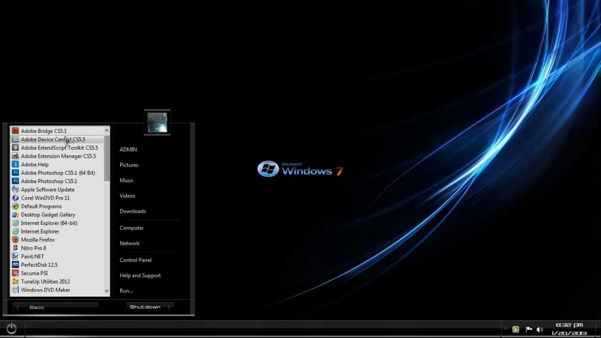Open the ADMIN user folder
This screenshot has height=338, width=601.
pyautogui.click(x=128, y=149)
